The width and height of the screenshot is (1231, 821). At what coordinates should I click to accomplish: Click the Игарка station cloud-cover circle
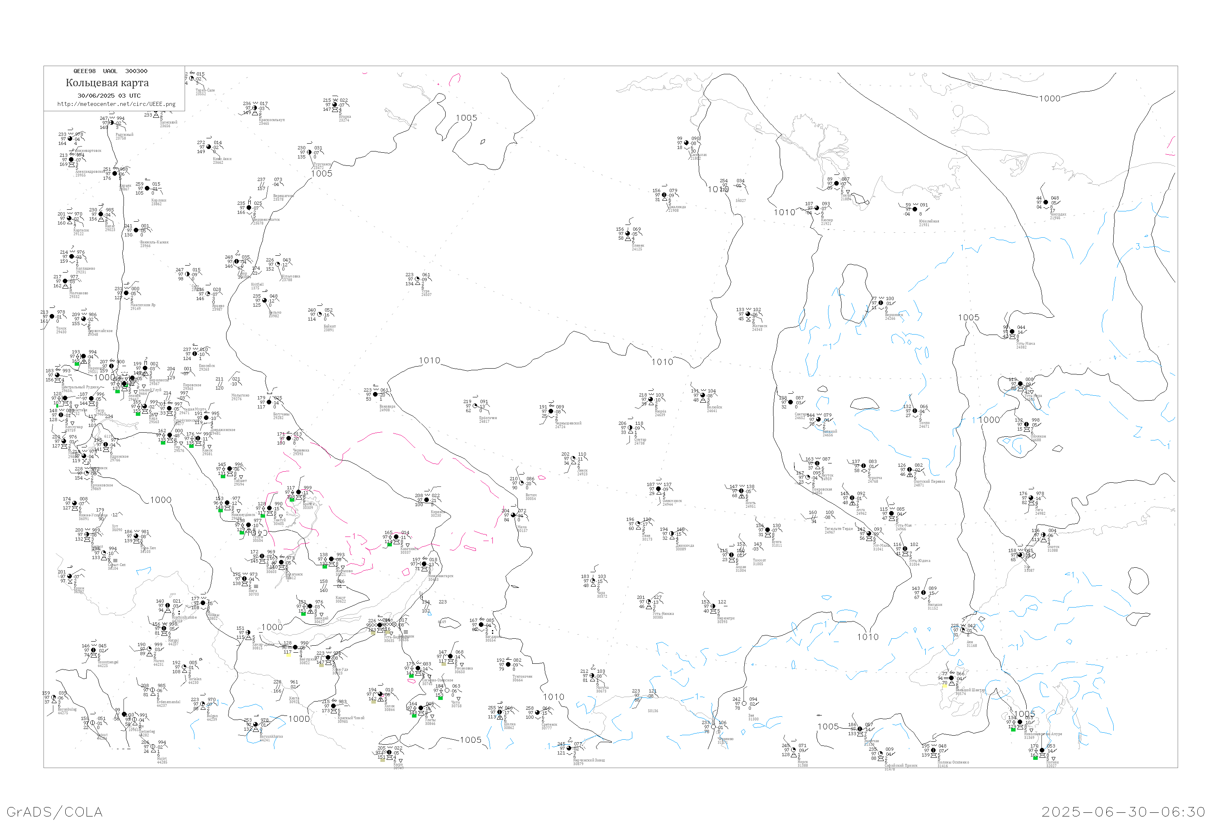coord(335,105)
